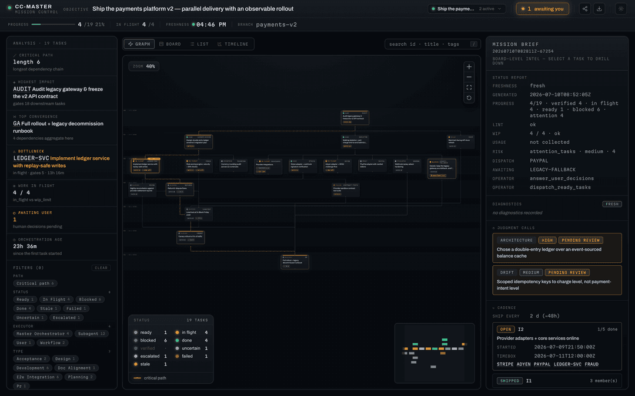The width and height of the screenshot is (635, 396).
Task: Click the Highest Impact AUDIT entry
Action: (62, 93)
